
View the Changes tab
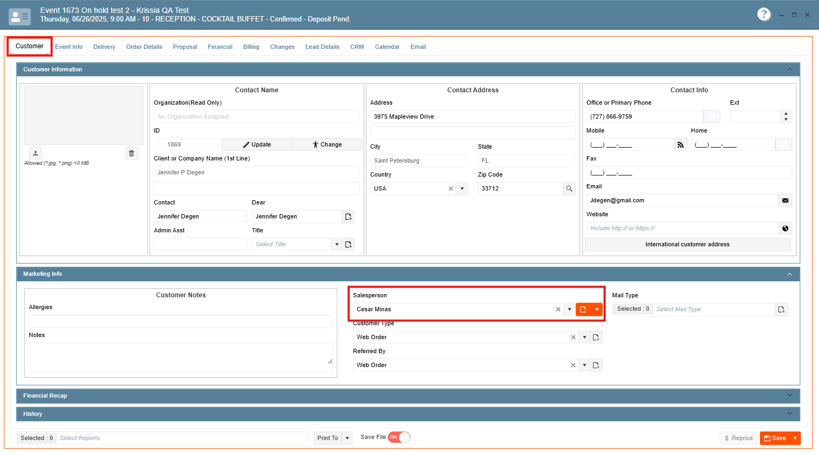pyautogui.click(x=282, y=47)
